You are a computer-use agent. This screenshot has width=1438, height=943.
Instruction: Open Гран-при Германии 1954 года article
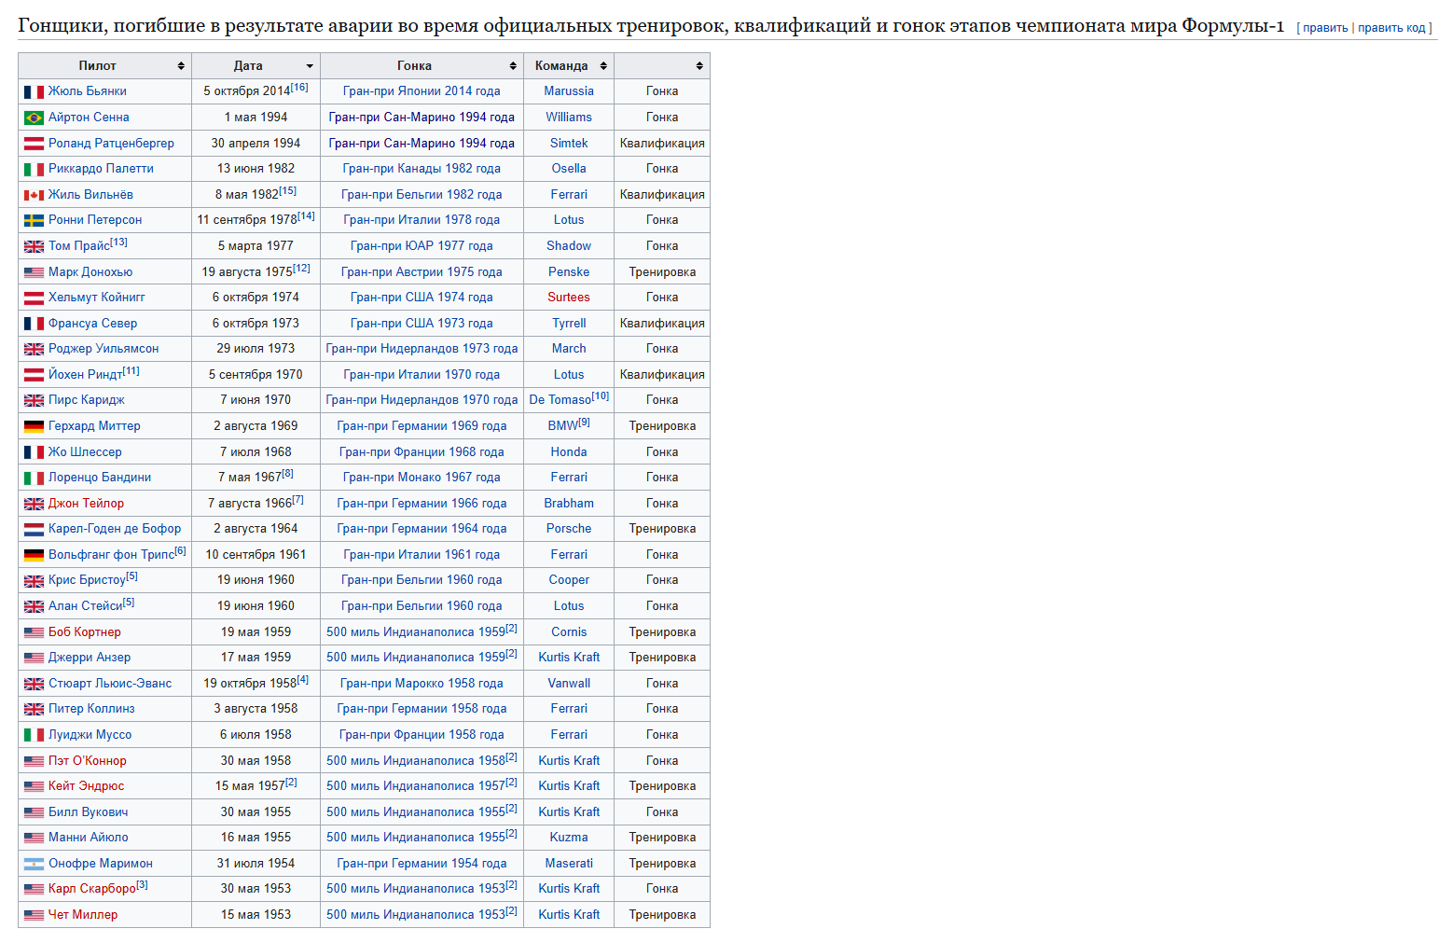coord(422,864)
